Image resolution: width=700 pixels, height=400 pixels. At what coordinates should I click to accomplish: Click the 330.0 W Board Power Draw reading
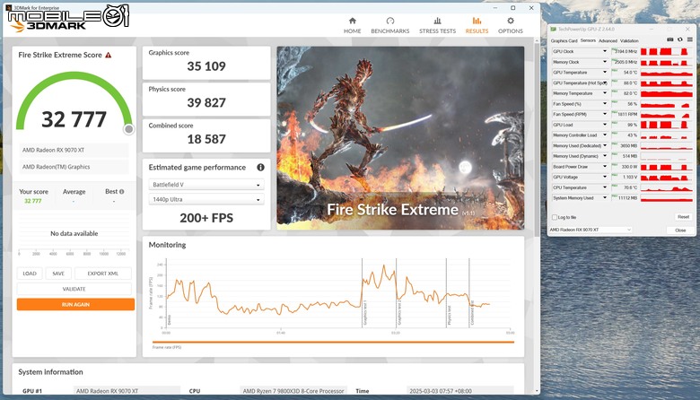click(628, 167)
